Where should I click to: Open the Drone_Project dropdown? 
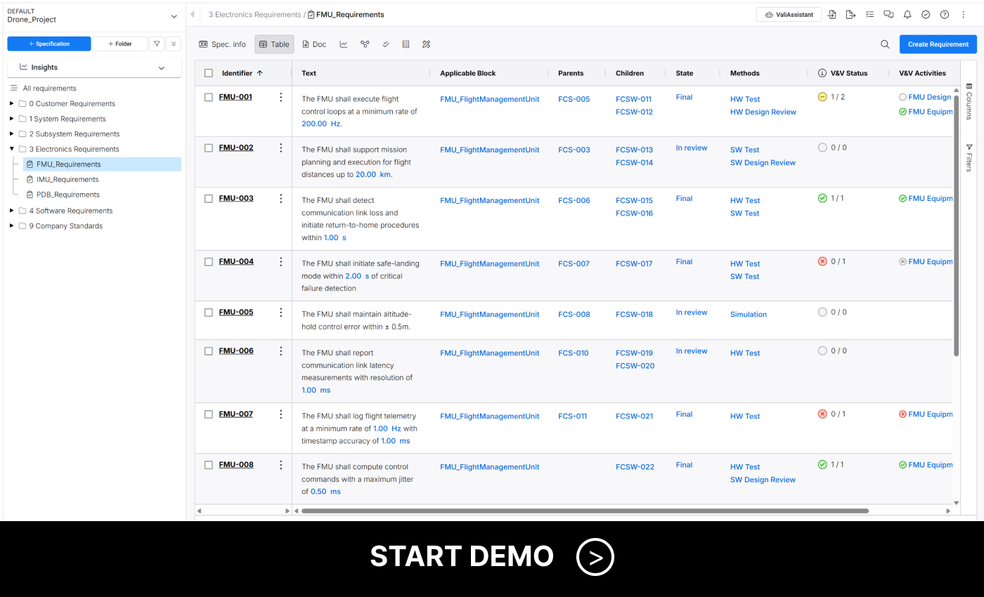174,16
